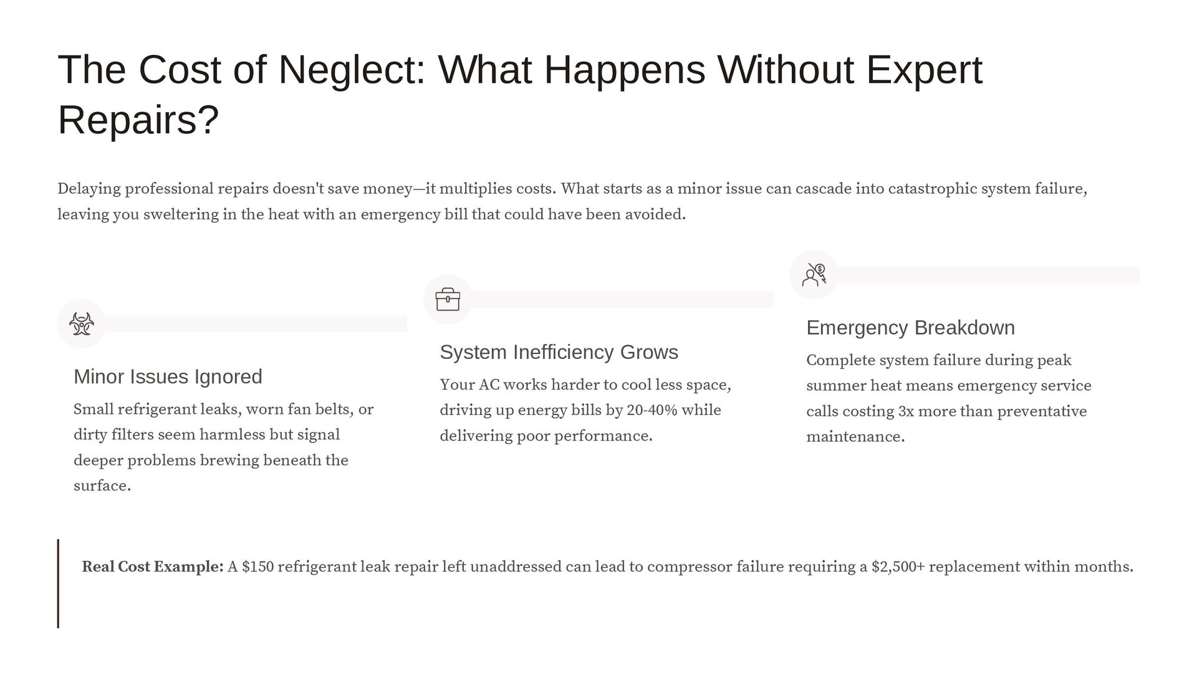
Task: Click the paragraph about AC working harder
Action: click(585, 410)
